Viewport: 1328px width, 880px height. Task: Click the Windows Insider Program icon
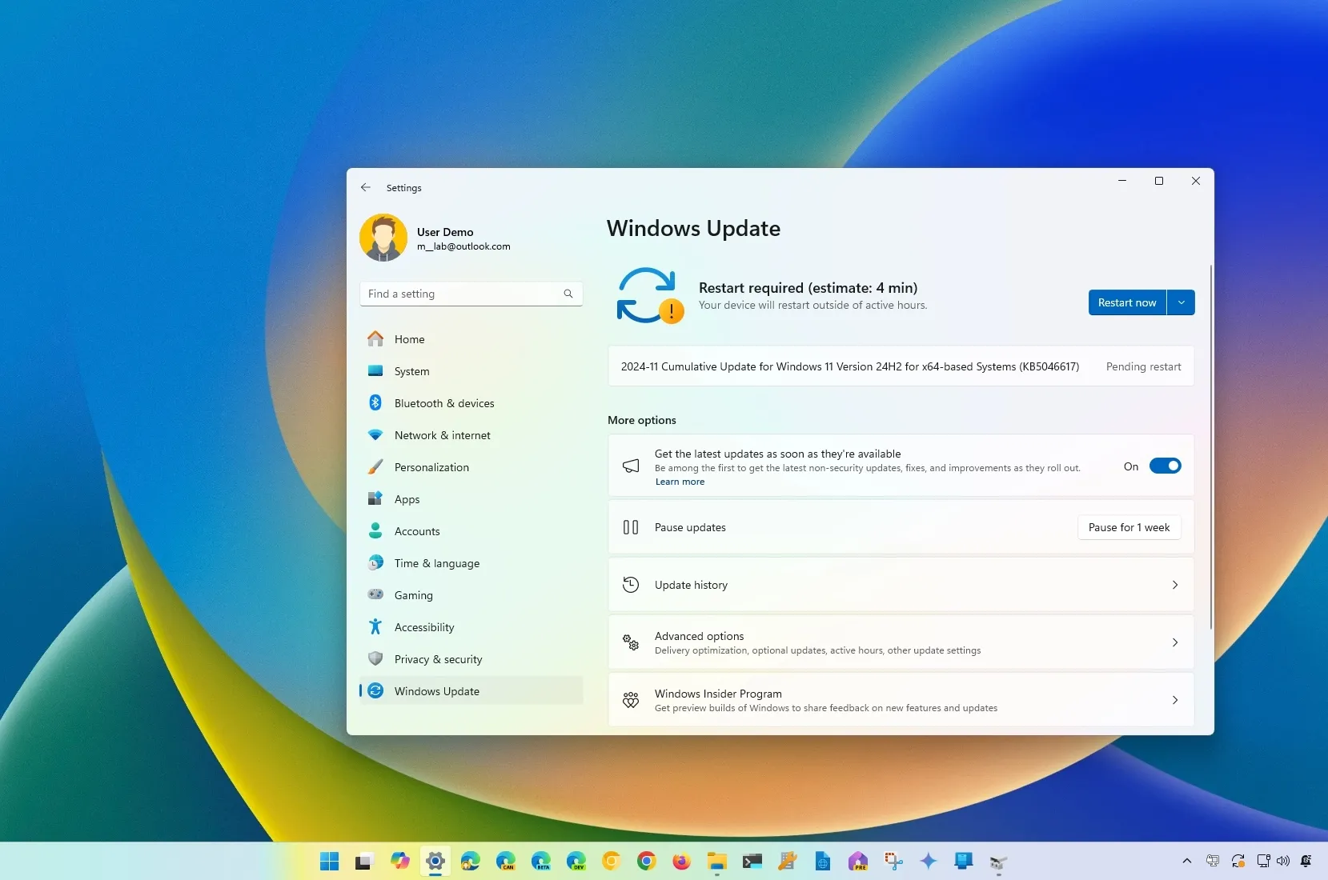pyautogui.click(x=631, y=700)
